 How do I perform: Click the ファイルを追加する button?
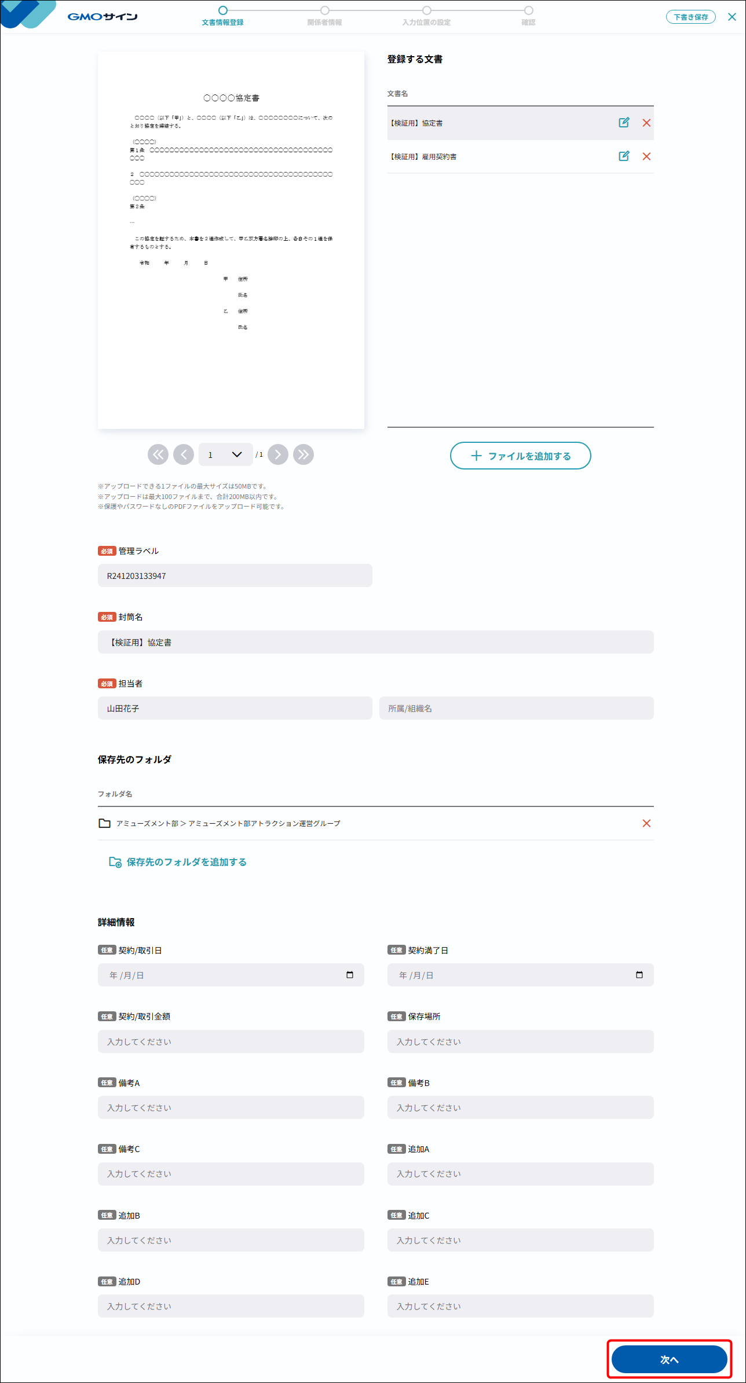coord(520,456)
